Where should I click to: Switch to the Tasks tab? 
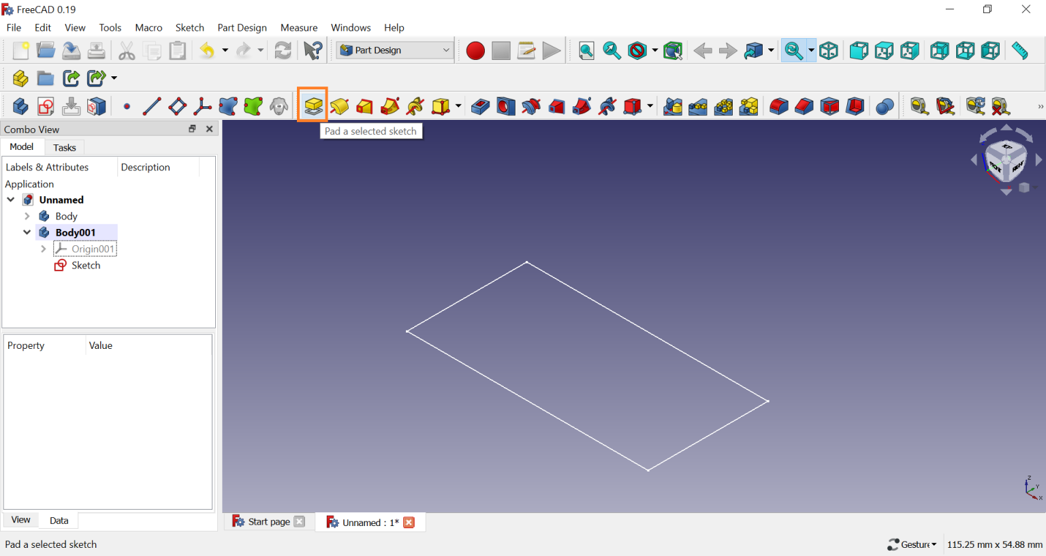(65, 147)
